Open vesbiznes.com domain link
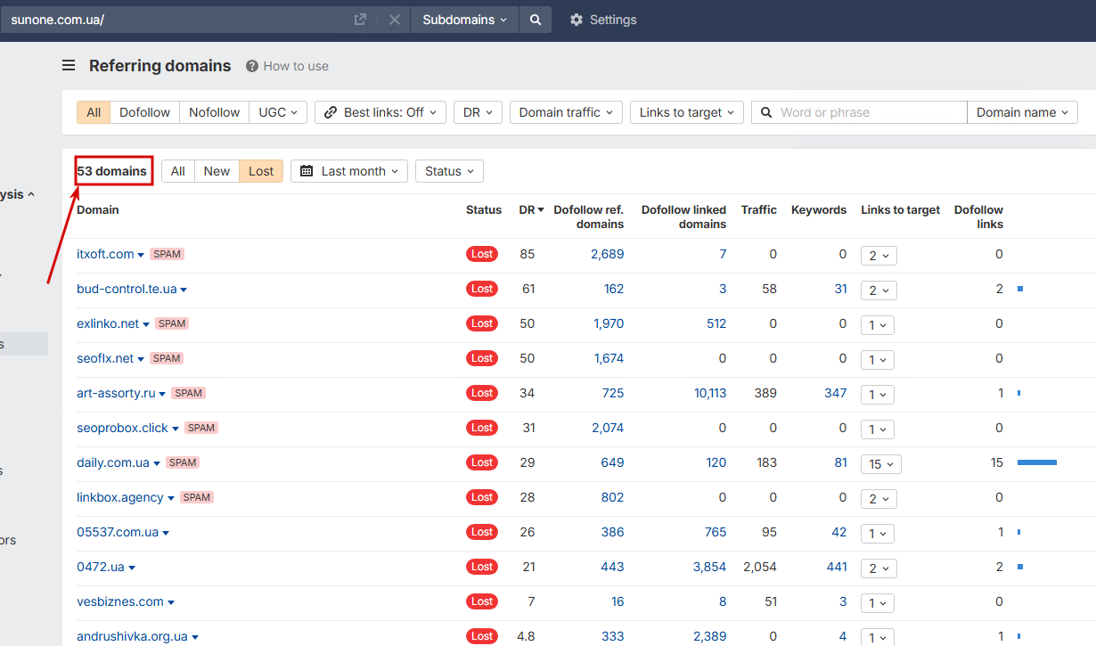This screenshot has width=1096, height=646. coord(120,601)
